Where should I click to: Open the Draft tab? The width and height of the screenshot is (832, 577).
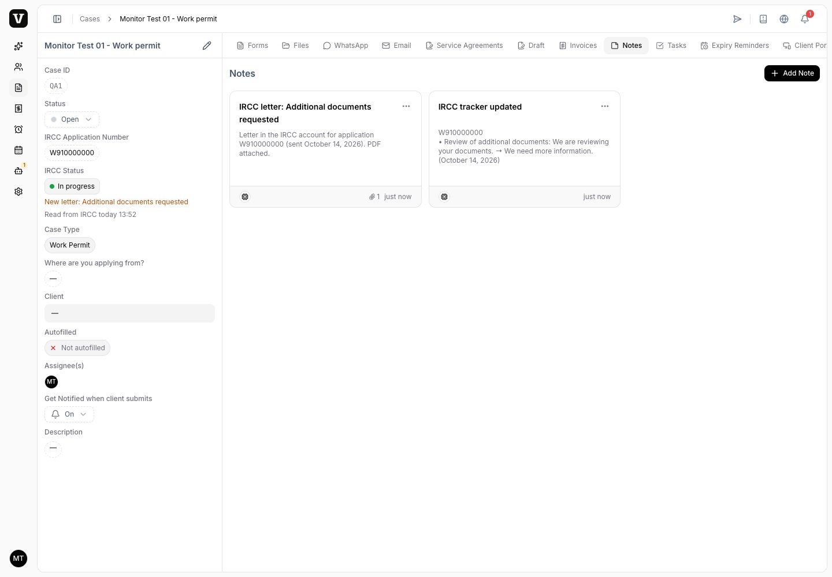click(531, 46)
